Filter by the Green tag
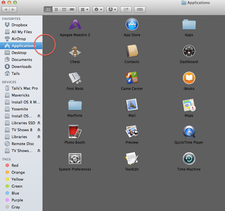Viewport: 225px width, 211px height. pyautogui.click(x=21, y=186)
